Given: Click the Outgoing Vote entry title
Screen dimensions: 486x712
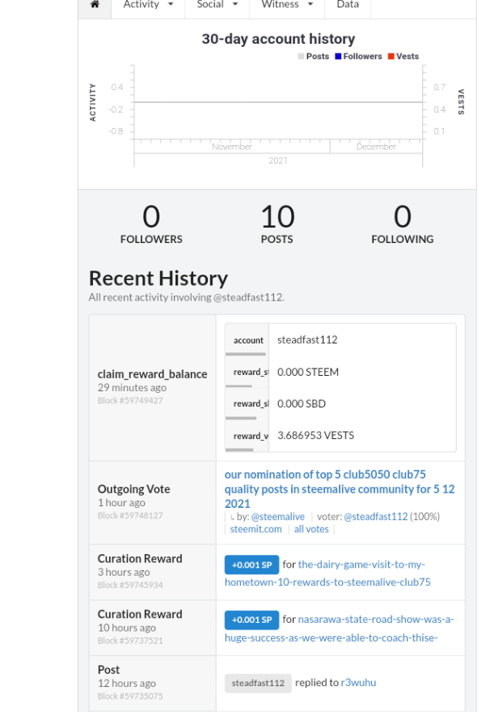Looking at the screenshot, I should tap(133, 489).
